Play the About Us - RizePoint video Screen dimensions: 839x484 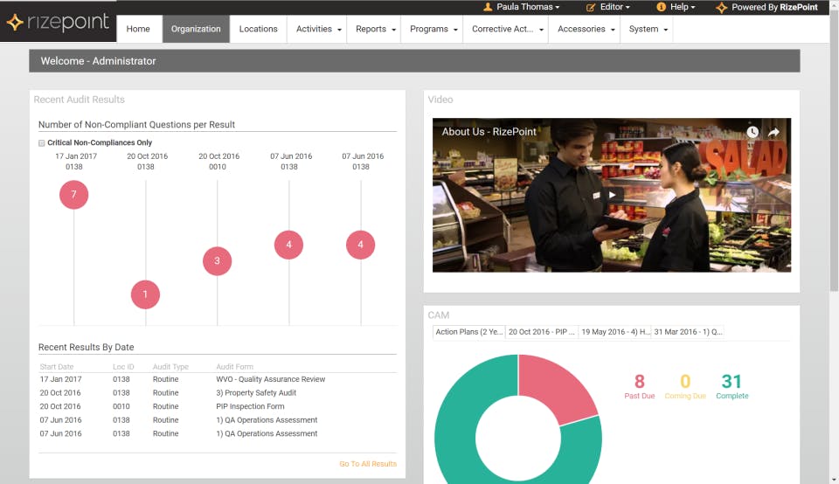[x=612, y=195]
